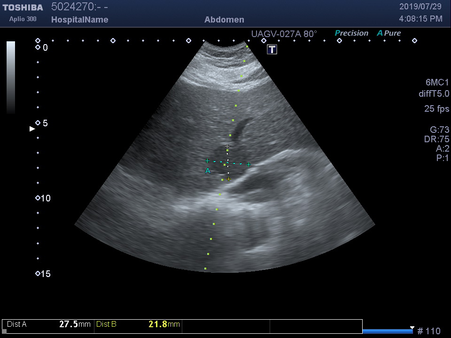Image resolution: width=451 pixels, height=338 pixels.
Task: Select the white top caliper cross of Dist B
Action: tap(227, 146)
